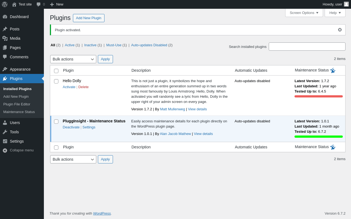Open the bottom Bulk actions dropdown
This screenshot has width=351, height=219.
tap(73, 159)
